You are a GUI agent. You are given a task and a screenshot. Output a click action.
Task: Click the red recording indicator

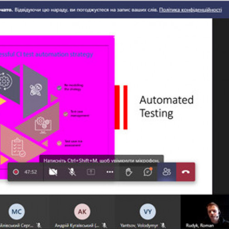point(16,172)
